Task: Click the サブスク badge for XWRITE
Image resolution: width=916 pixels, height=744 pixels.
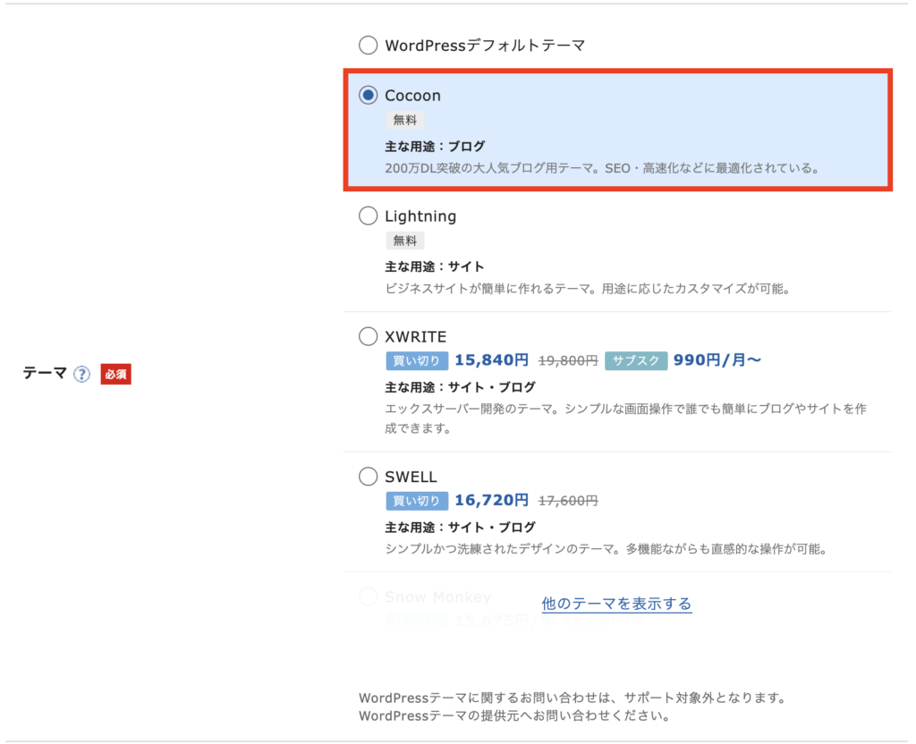Action: [636, 361]
